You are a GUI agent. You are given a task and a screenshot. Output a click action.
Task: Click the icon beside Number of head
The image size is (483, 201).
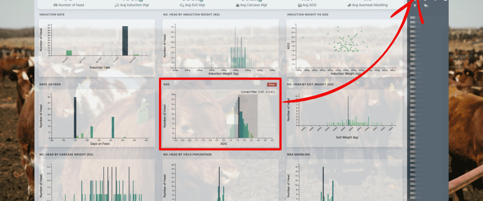[x=56, y=5]
